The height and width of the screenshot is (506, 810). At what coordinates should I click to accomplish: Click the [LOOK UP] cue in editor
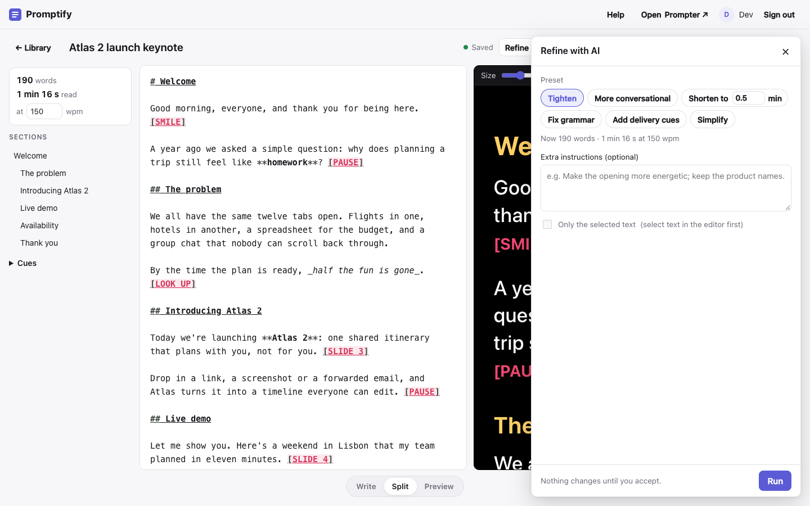coord(173,284)
